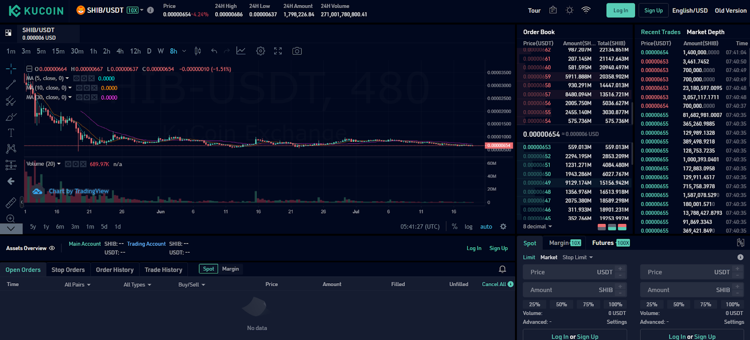The height and width of the screenshot is (340, 750).
Task: Hide the MA (10, close, 0) indicator
Action: click(x=79, y=88)
